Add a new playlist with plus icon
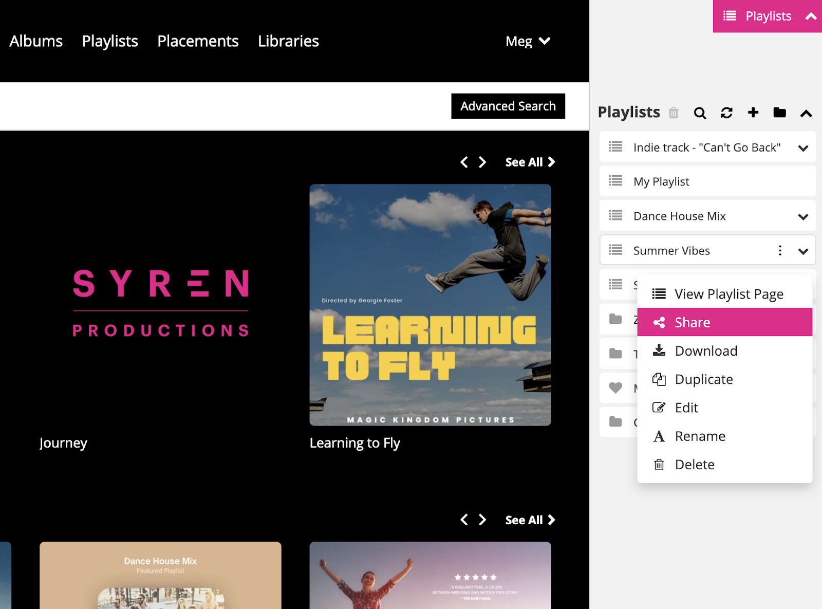The height and width of the screenshot is (609, 822). pyautogui.click(x=753, y=113)
